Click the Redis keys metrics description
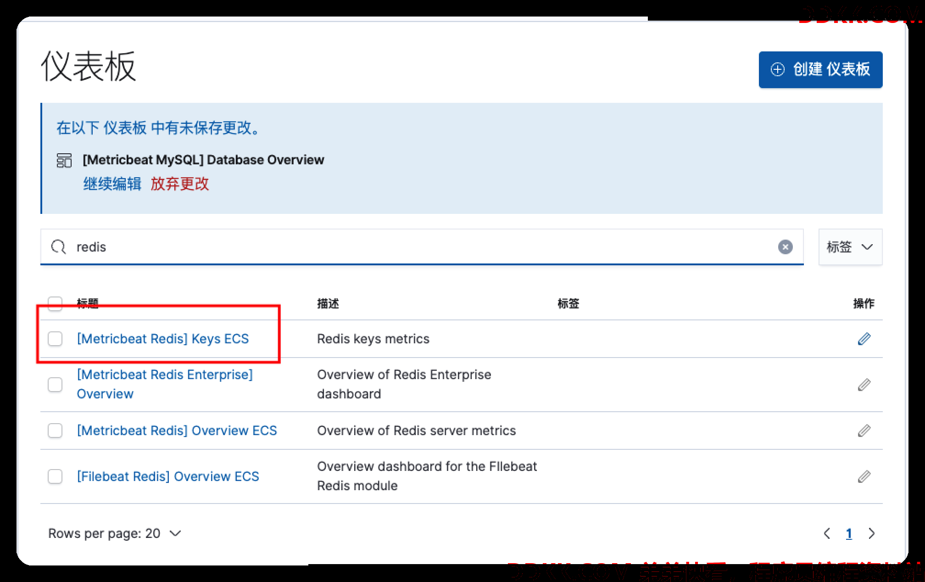 point(373,339)
